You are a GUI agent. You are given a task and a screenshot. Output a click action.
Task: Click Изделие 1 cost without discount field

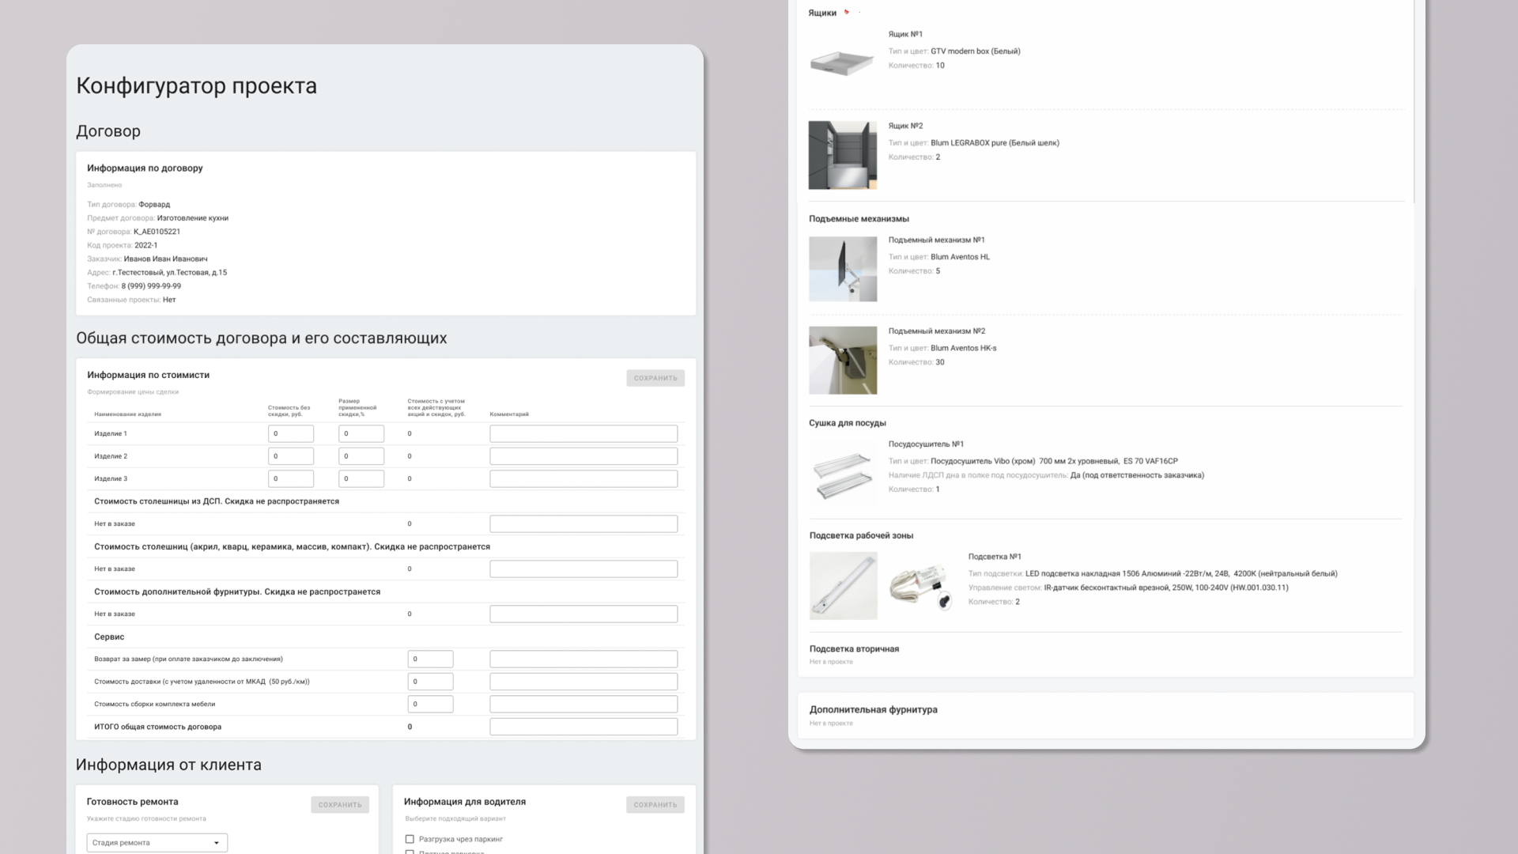[x=291, y=433]
